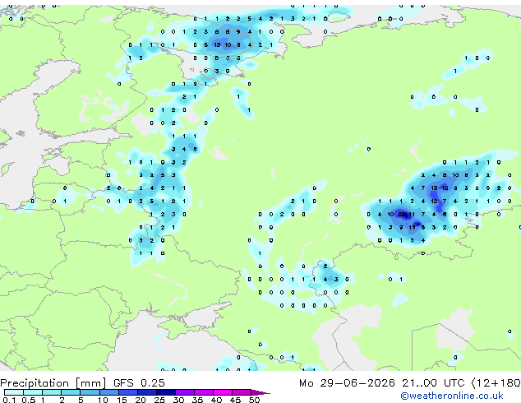Screen dimensions: 521x403
Task: Click the map value '12' on the map
Action: 434,201
